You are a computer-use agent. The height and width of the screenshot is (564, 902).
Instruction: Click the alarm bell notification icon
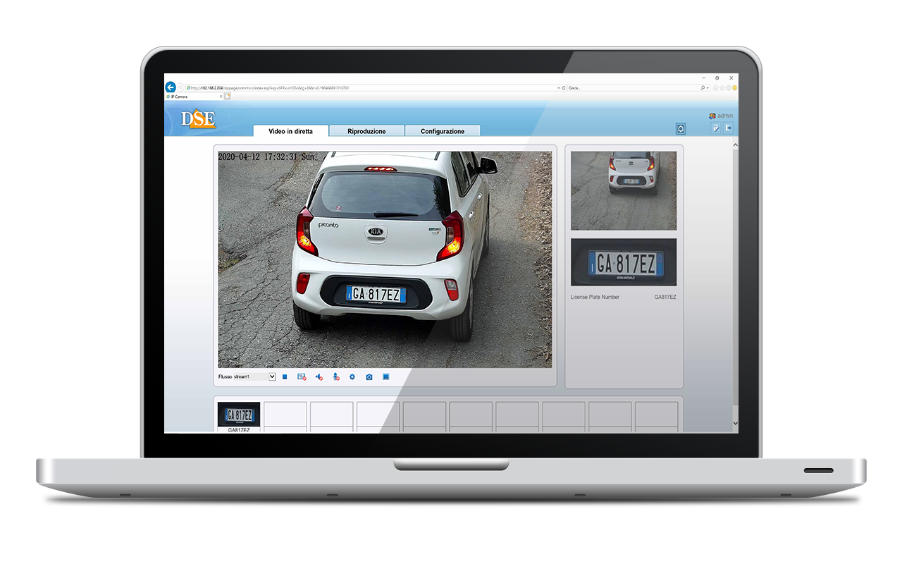point(680,128)
